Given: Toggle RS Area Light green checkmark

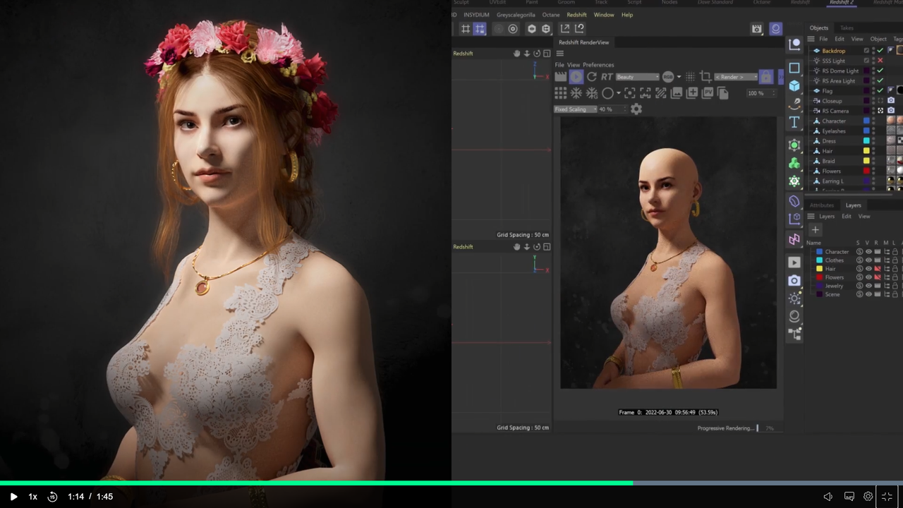Looking at the screenshot, I should [880, 81].
